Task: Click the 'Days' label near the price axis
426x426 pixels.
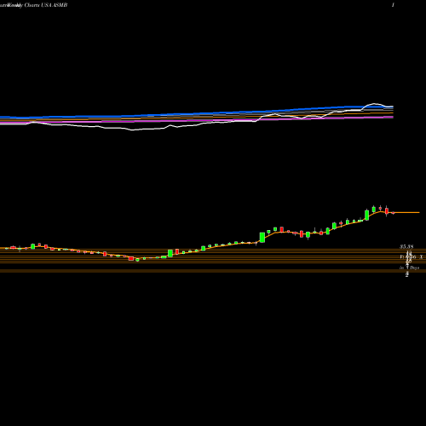Action: pos(415,268)
